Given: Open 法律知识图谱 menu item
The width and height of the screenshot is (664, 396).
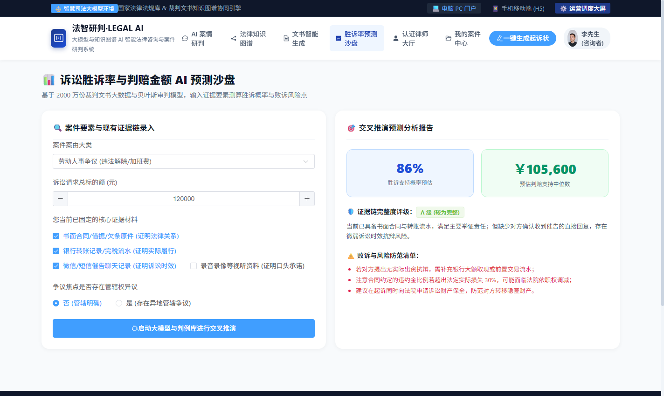Looking at the screenshot, I should [x=249, y=38].
